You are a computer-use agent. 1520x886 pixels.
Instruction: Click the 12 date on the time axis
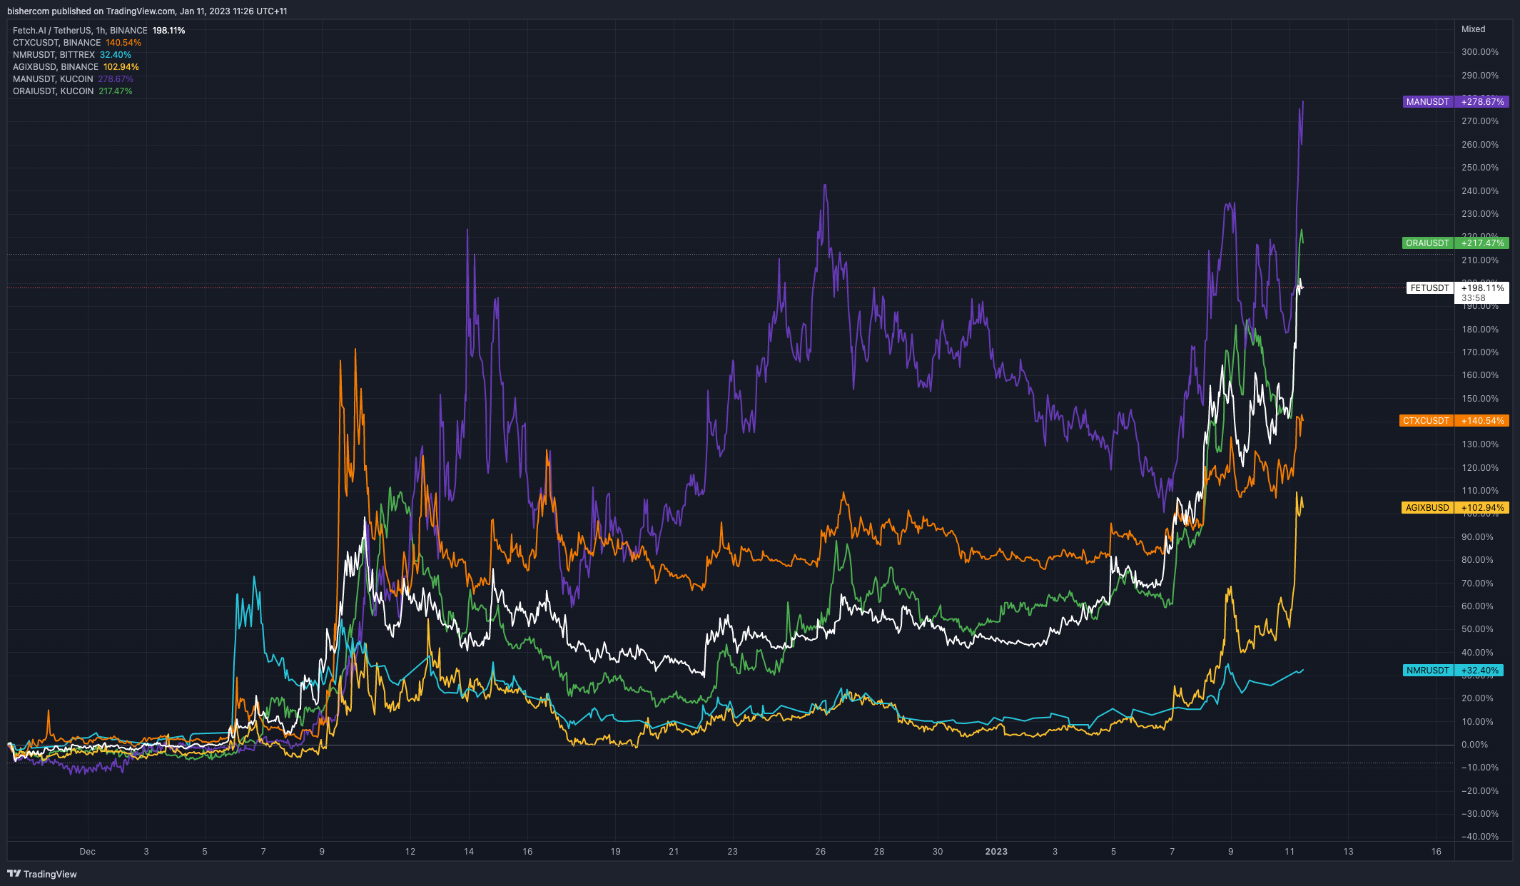[410, 852]
